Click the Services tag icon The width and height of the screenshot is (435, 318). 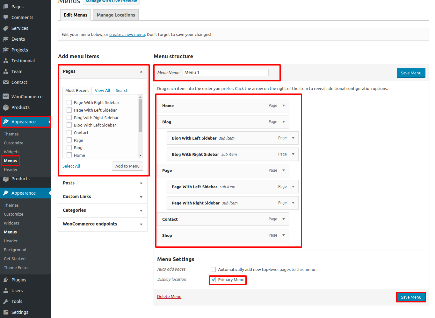[x=6, y=28]
